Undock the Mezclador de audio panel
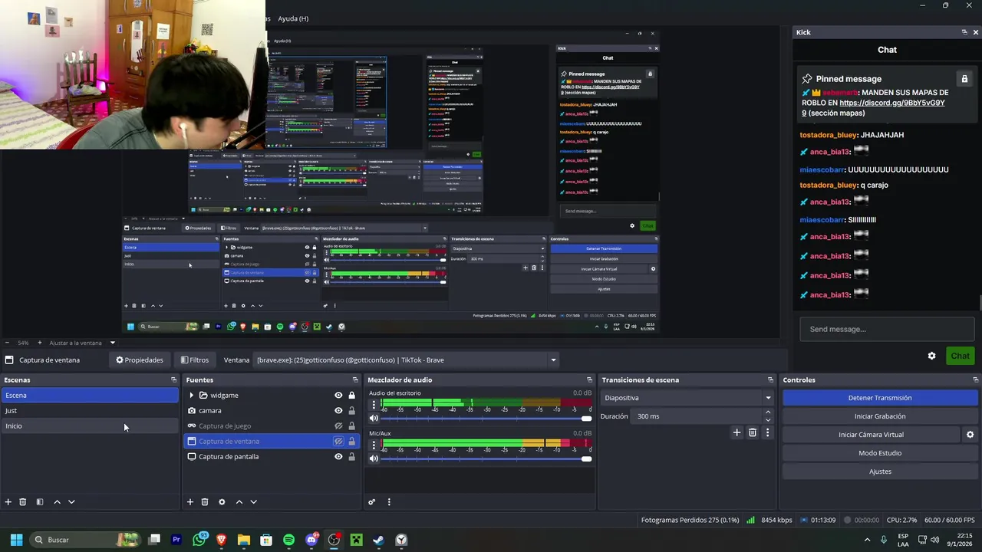The image size is (982, 552). (589, 379)
